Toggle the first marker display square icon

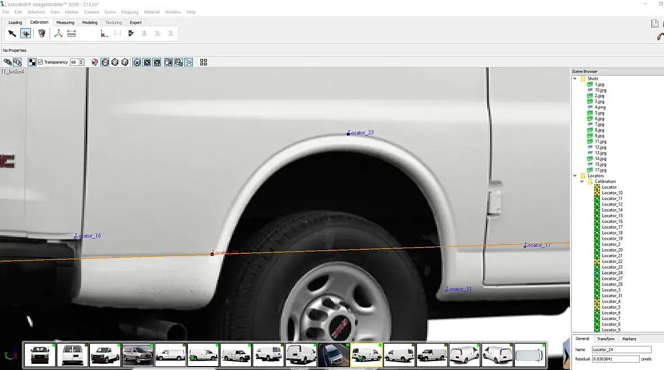click(147, 62)
